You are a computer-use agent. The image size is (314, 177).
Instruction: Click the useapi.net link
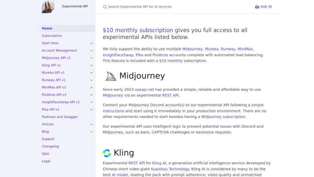(144, 89)
